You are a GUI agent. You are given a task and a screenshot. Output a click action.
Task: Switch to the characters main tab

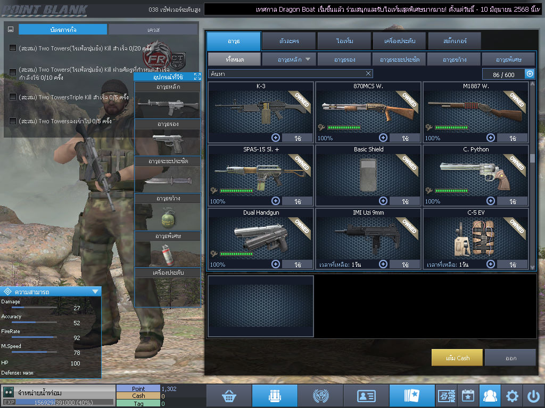pos(289,41)
